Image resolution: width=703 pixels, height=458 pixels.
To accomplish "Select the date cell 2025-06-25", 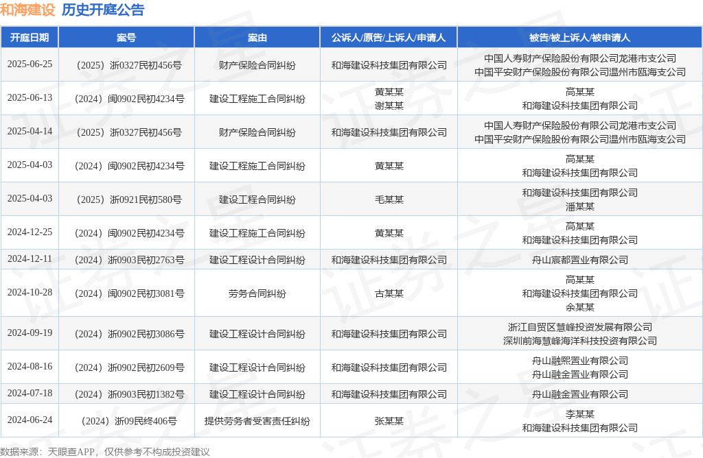I will coord(30,64).
